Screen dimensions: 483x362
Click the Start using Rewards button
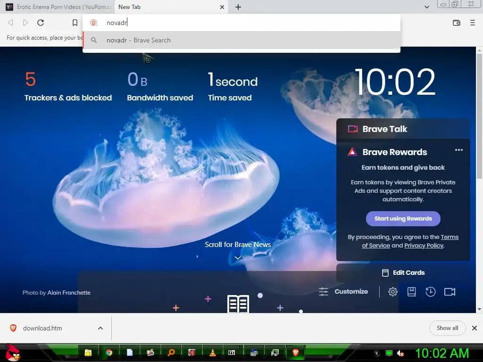[403, 219]
